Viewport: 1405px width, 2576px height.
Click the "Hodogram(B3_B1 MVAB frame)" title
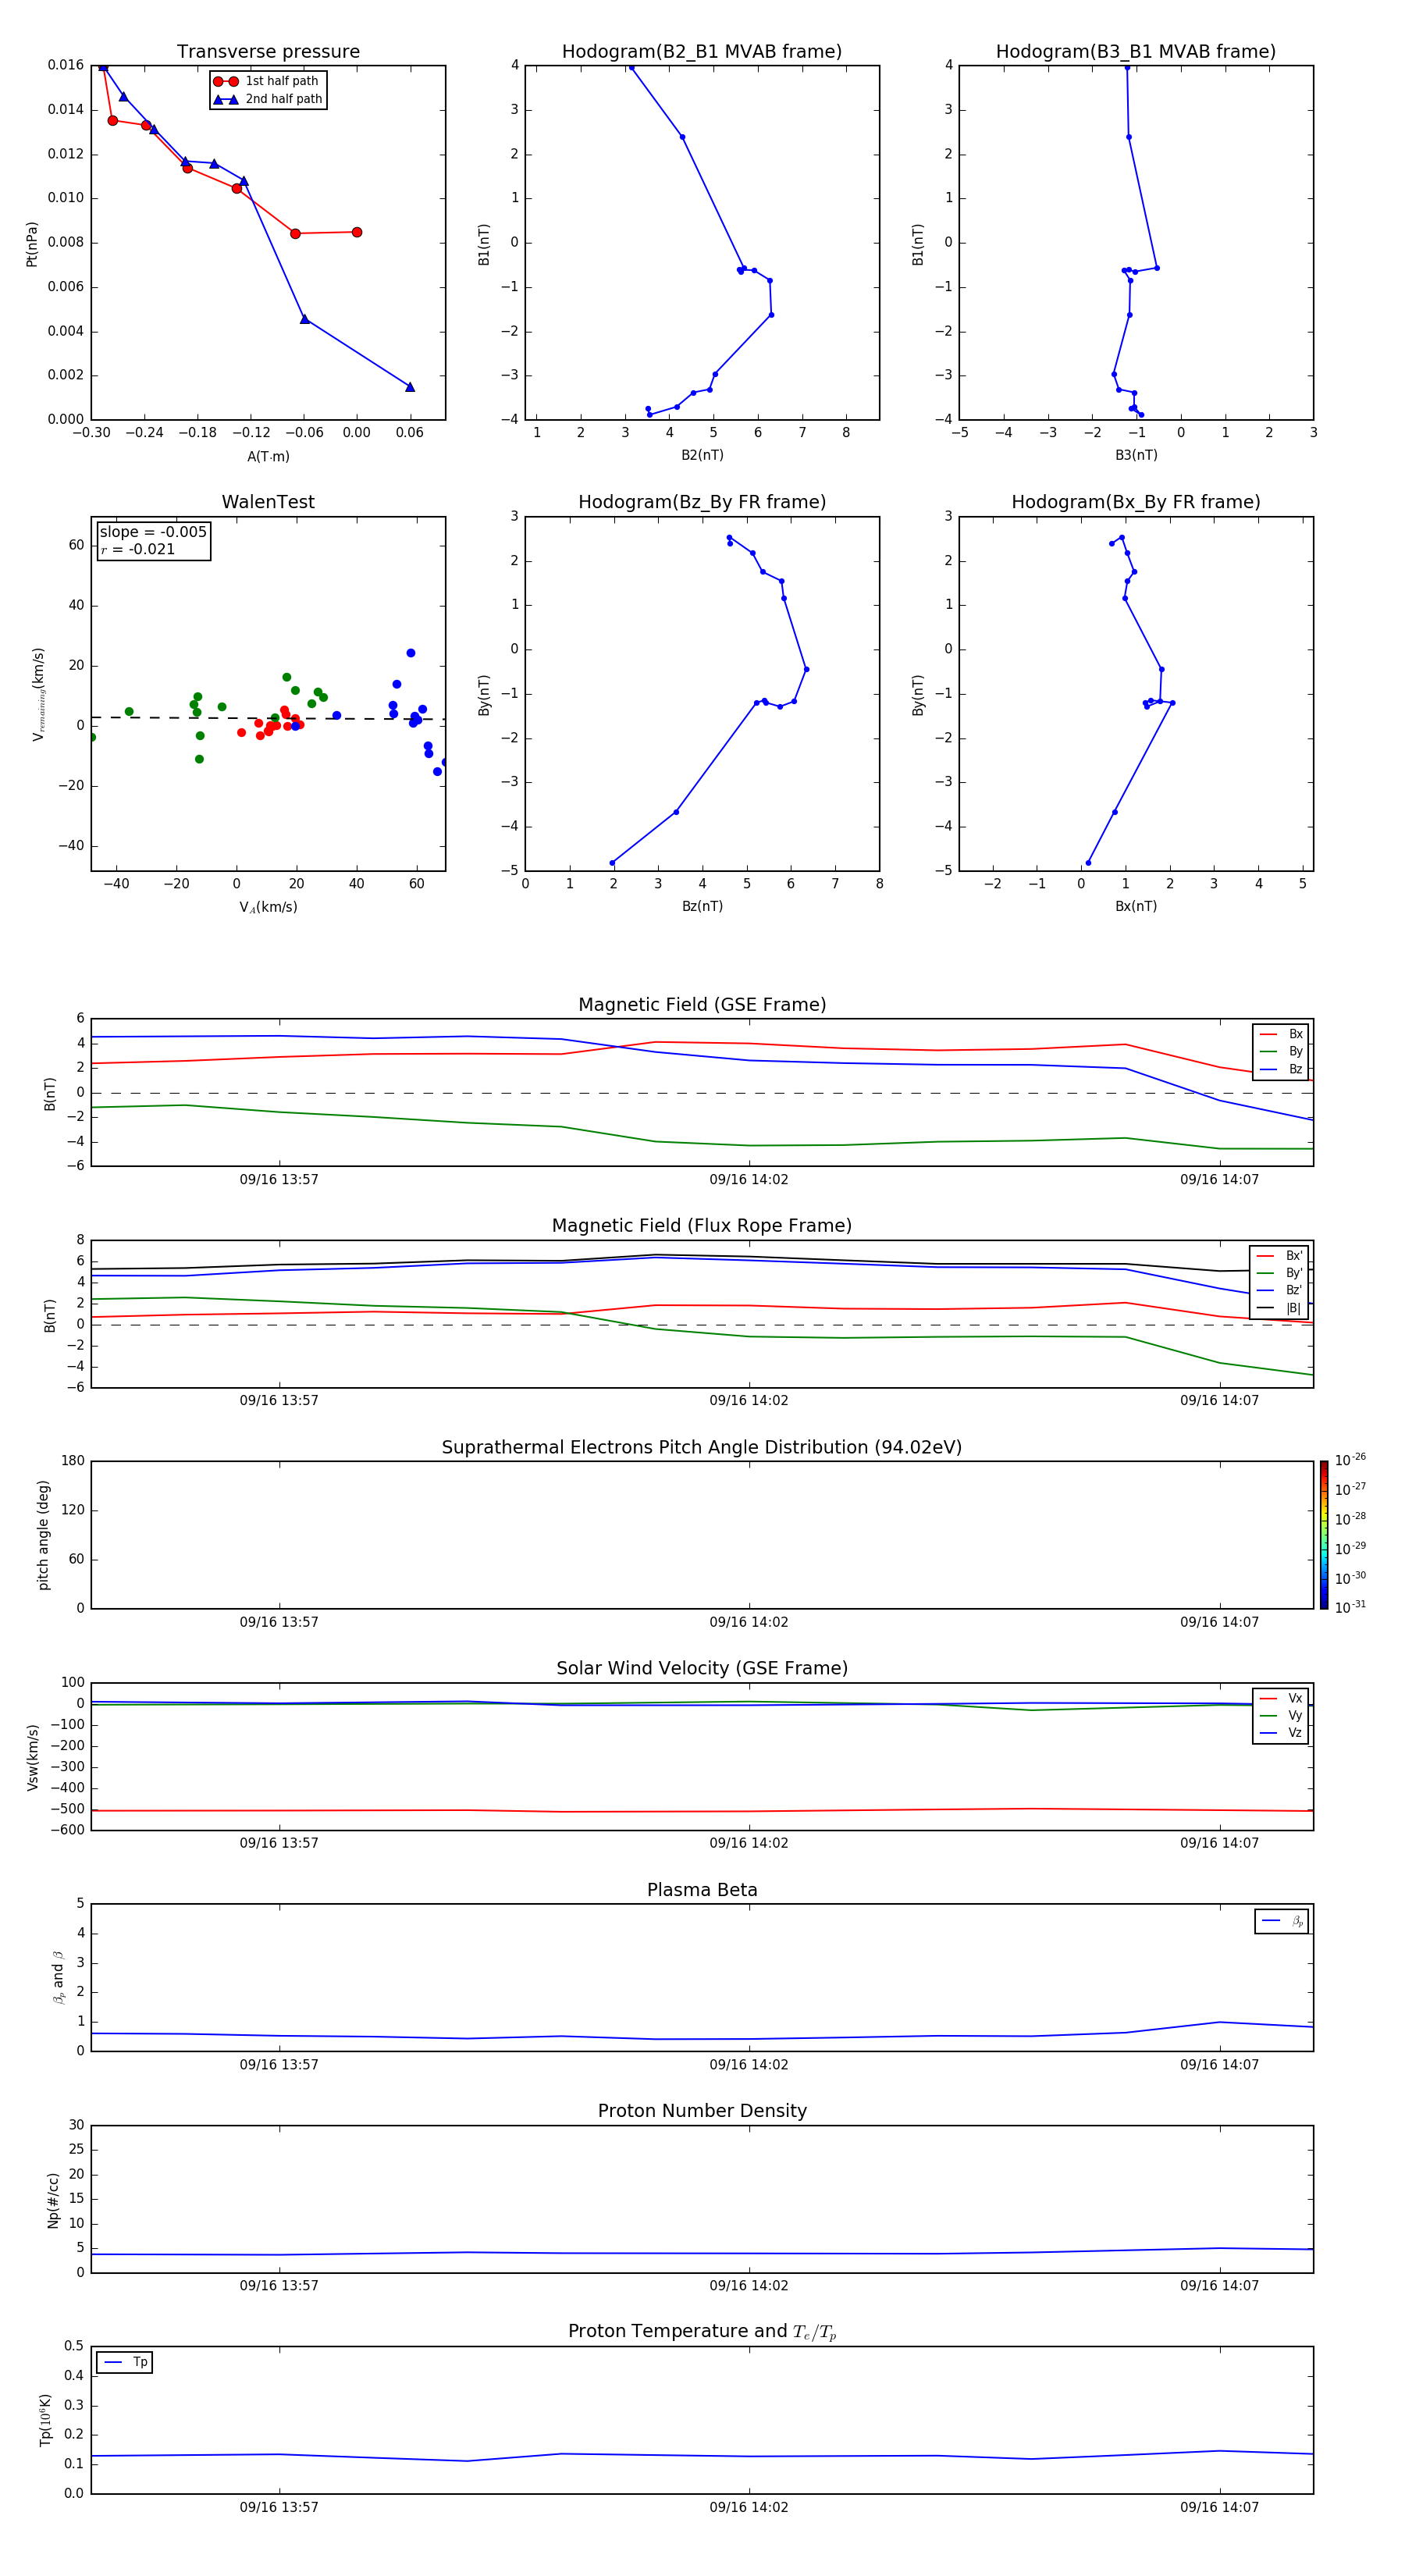(1136, 52)
